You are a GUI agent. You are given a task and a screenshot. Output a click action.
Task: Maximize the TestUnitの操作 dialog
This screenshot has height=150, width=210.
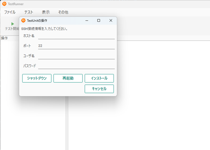(x=99, y=21)
